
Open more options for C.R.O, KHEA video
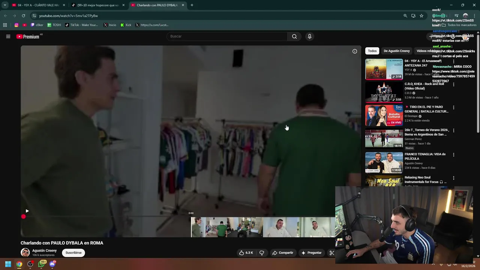(x=453, y=84)
